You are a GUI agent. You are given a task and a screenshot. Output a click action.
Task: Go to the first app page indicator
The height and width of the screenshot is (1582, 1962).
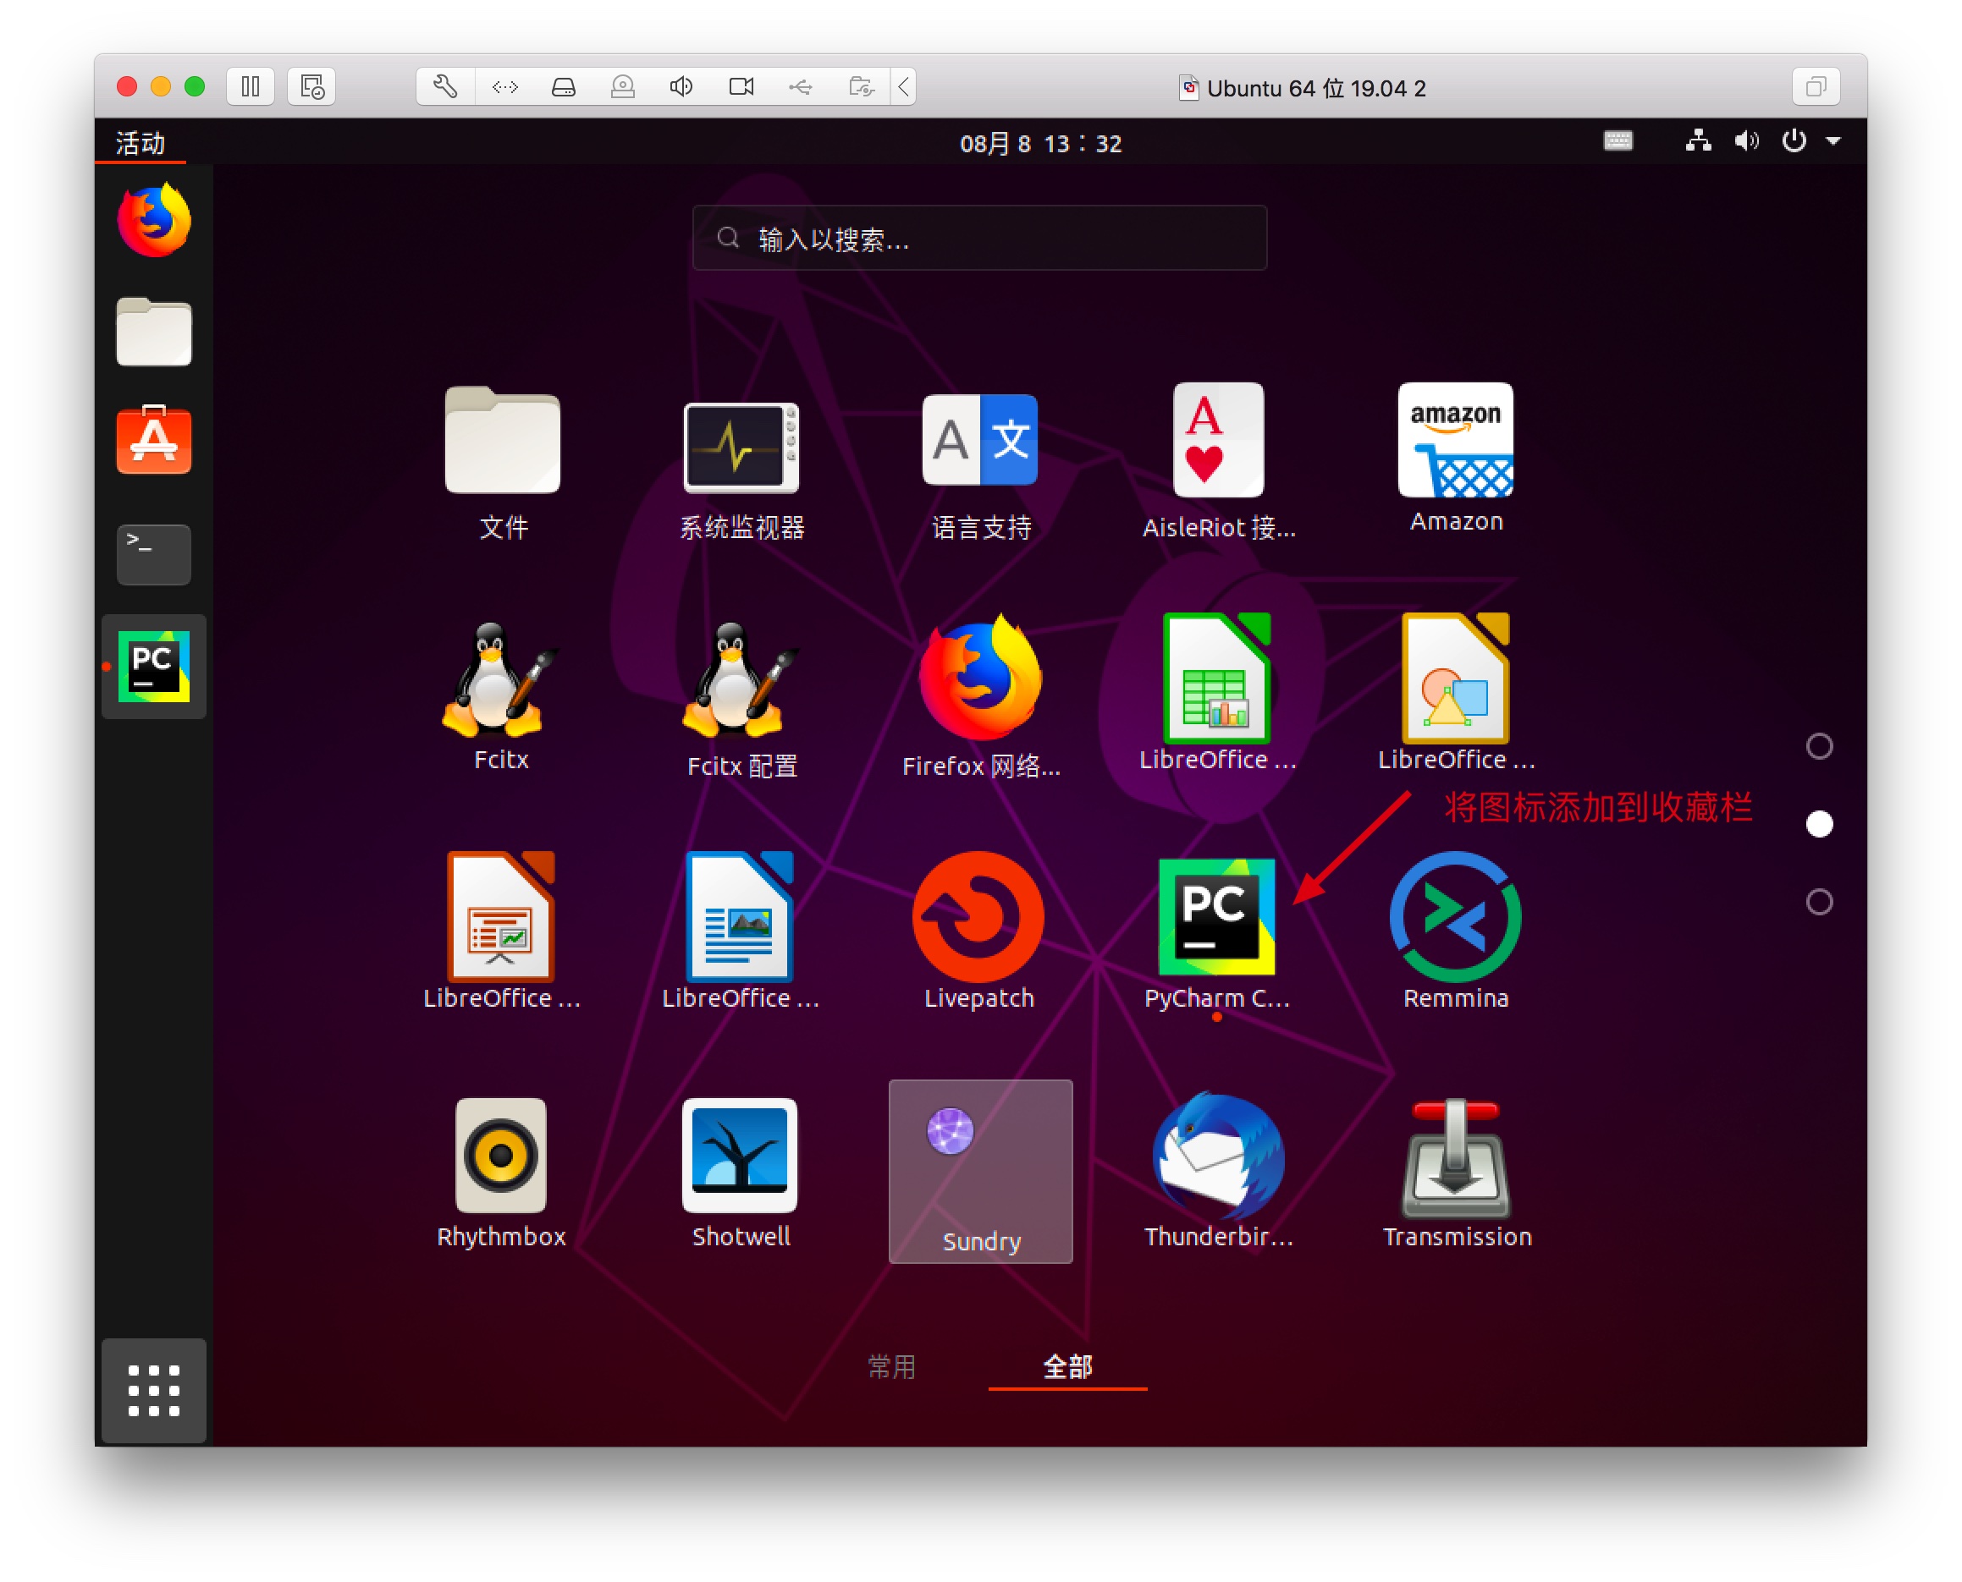click(x=1819, y=746)
